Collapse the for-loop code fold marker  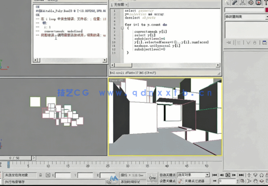pyautogui.click(x=122, y=28)
